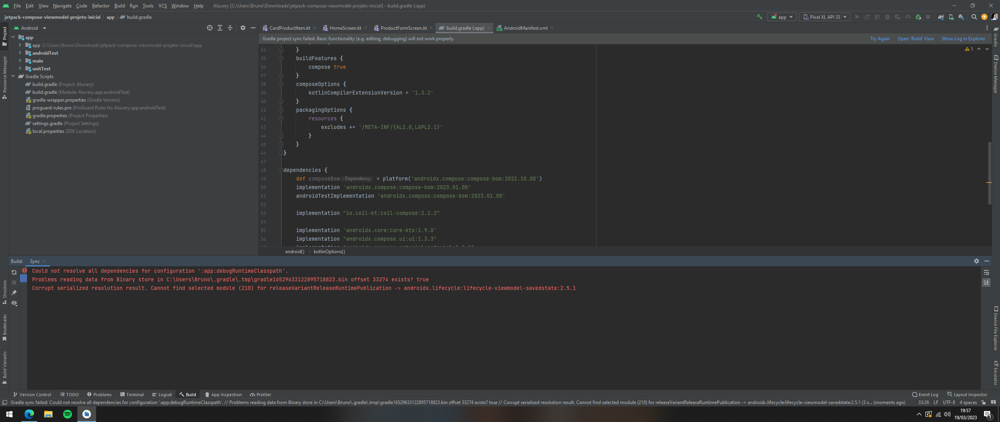Close the Sync build tab

44,261
